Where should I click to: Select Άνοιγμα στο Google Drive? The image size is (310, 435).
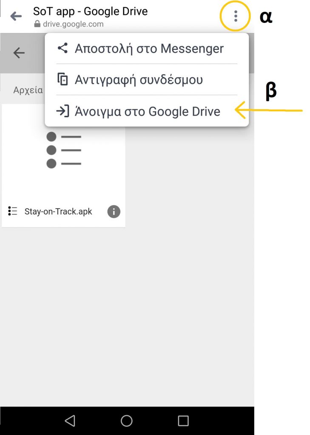point(147,111)
